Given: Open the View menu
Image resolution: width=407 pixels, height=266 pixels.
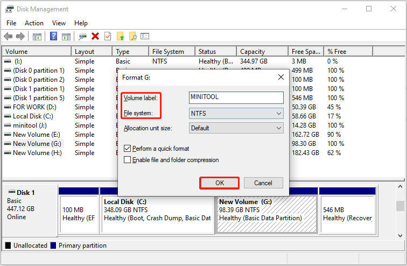Looking at the screenshot, I should click(x=59, y=23).
